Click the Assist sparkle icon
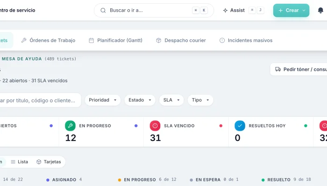Viewport: 327px width, 186px height. (x=225, y=10)
